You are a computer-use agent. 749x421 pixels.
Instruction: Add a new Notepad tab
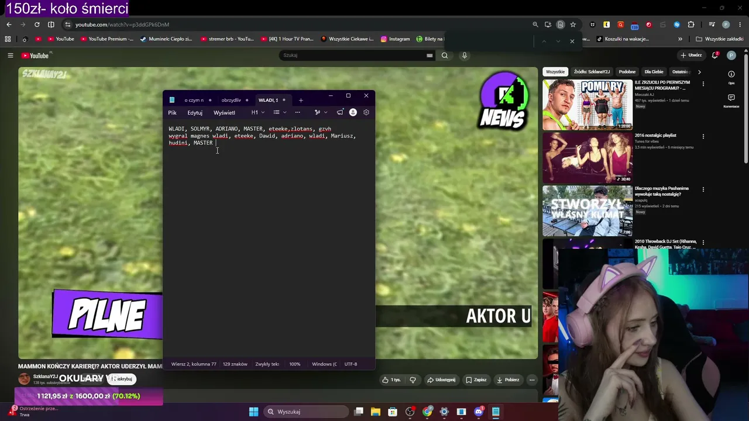coord(301,100)
